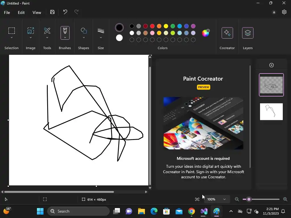Open Windows Start menu
291x218 pixels.
click(x=40, y=211)
